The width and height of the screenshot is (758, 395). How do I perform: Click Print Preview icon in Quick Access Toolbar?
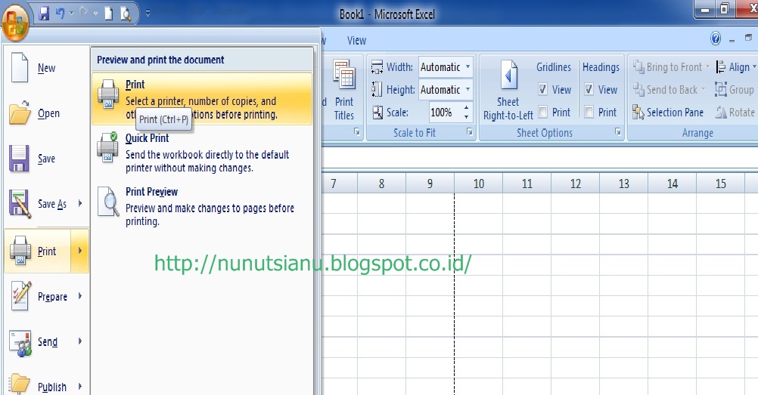pyautogui.click(x=126, y=14)
